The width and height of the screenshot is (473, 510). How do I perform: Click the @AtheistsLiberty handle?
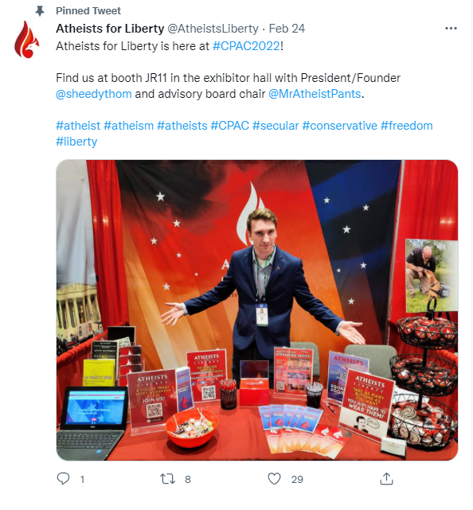tap(213, 29)
